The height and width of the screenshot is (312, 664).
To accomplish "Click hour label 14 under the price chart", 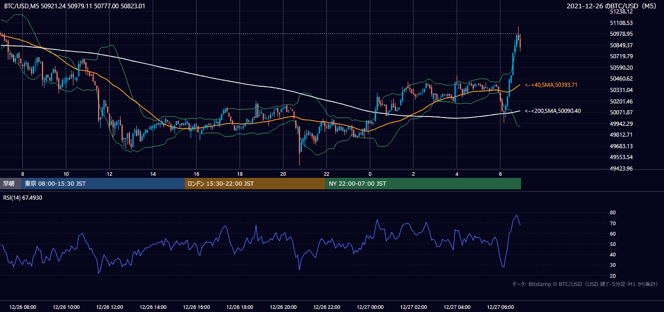I will pos(153,174).
